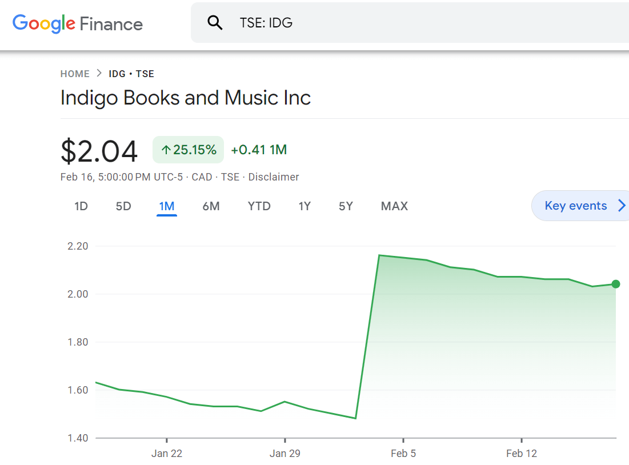Click the Google Finance logo
The image size is (629, 465).
tap(78, 23)
